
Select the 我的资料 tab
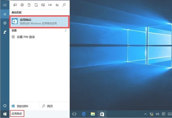coord(25,106)
